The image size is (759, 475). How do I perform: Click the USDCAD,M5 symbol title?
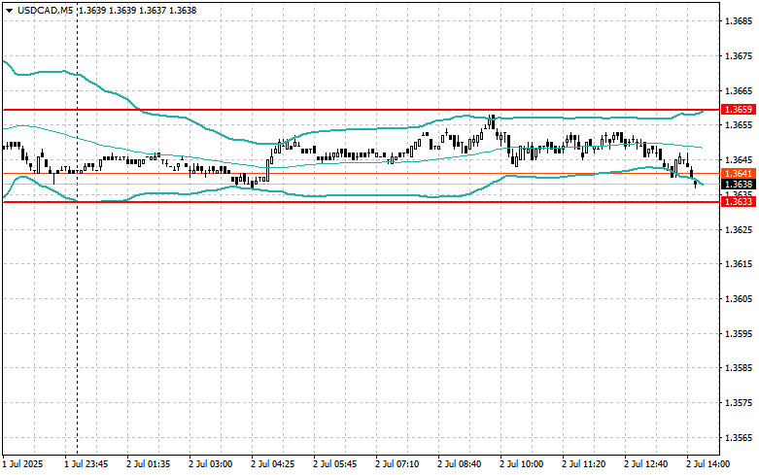(x=45, y=10)
